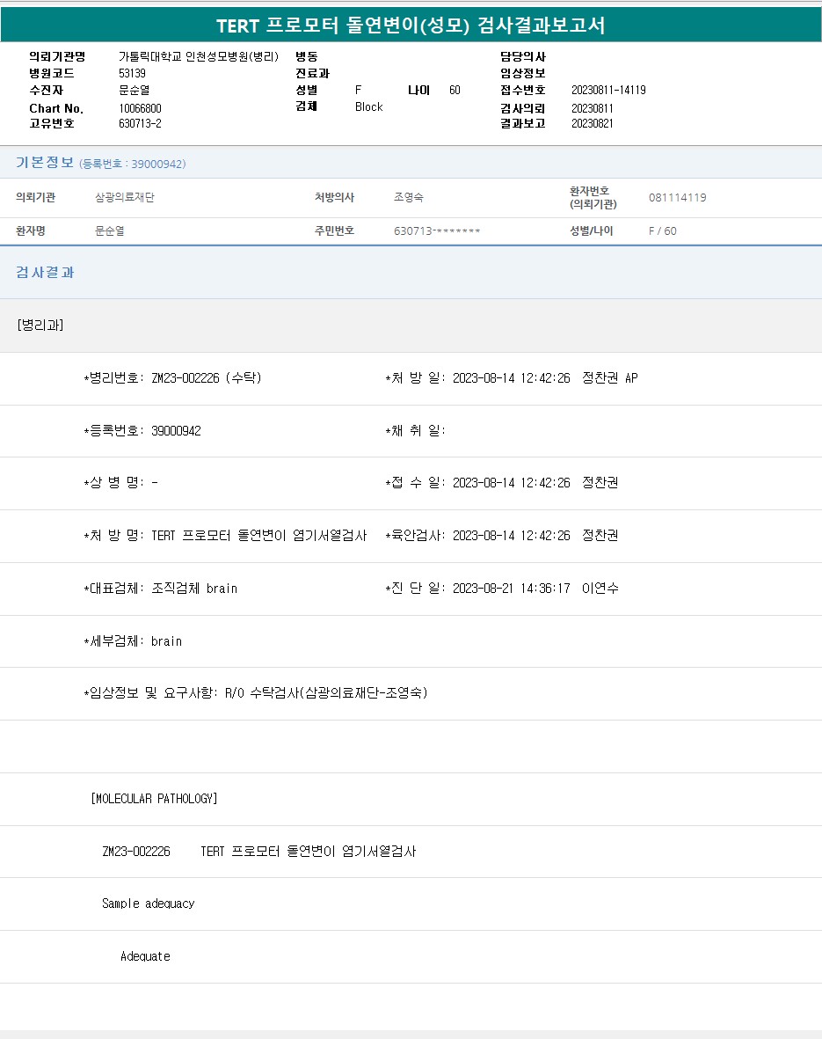Click the [MOLECULAR PATHOLOGY] heading

point(154,799)
